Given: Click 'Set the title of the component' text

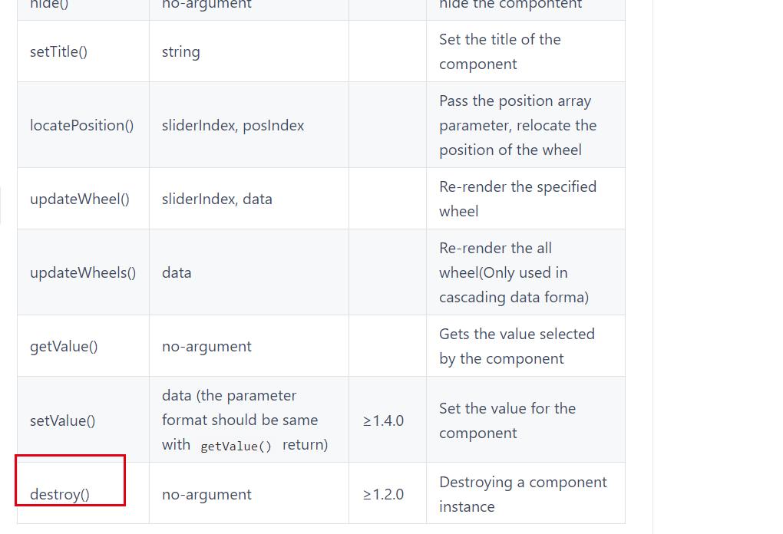Looking at the screenshot, I should pos(499,51).
